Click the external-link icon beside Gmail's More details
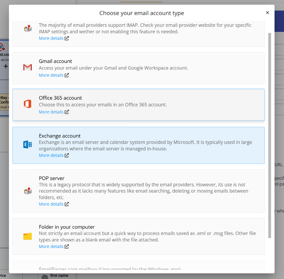284x279 pixels. (x=66, y=75)
